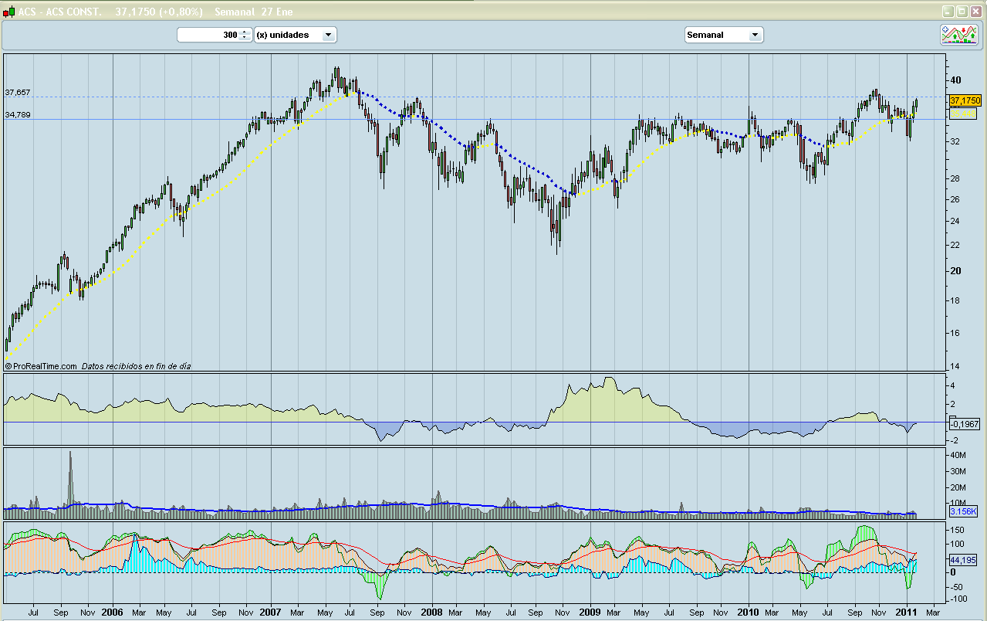Open the indicators and trading systems icon
This screenshot has height=621, width=987.
959,34
